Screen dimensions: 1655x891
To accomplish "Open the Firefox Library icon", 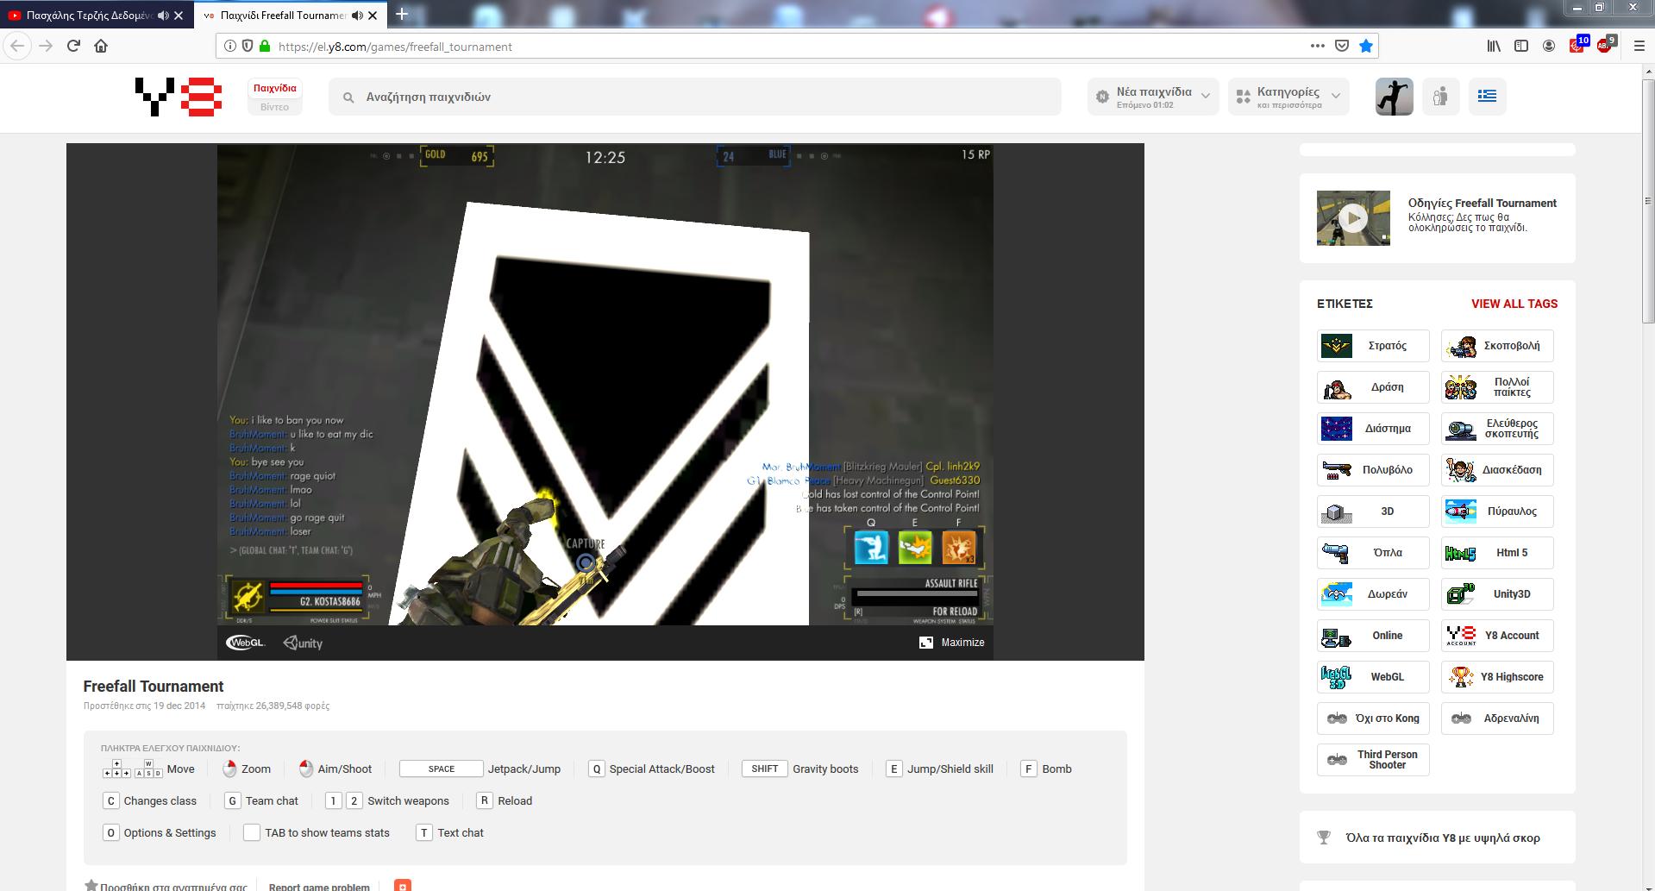I will pos(1494,46).
